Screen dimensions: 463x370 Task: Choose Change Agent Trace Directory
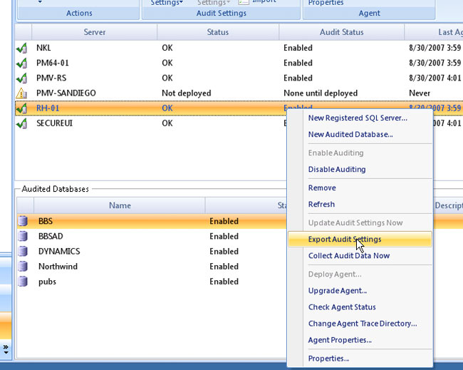(363, 324)
